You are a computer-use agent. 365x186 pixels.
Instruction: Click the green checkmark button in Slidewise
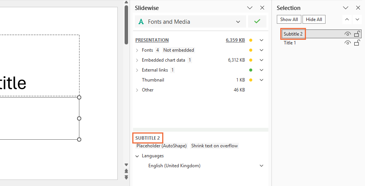point(257,21)
